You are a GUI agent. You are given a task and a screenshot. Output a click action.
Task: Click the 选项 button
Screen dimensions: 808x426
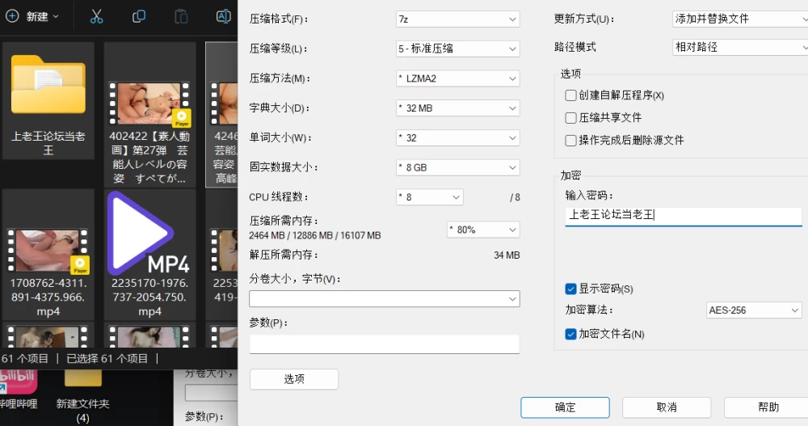coord(294,379)
